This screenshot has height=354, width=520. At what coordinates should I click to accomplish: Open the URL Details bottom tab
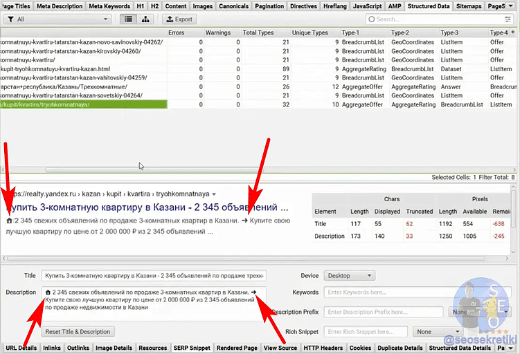point(21,348)
